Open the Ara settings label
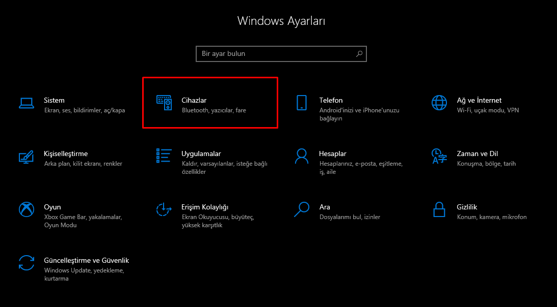This screenshot has height=307, width=557. tap(324, 207)
